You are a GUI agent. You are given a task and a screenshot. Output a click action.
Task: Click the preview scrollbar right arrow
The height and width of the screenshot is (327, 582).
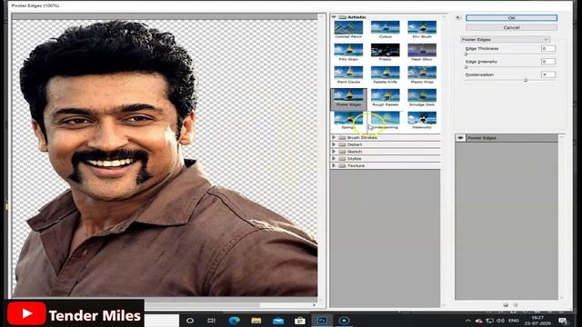point(315,305)
